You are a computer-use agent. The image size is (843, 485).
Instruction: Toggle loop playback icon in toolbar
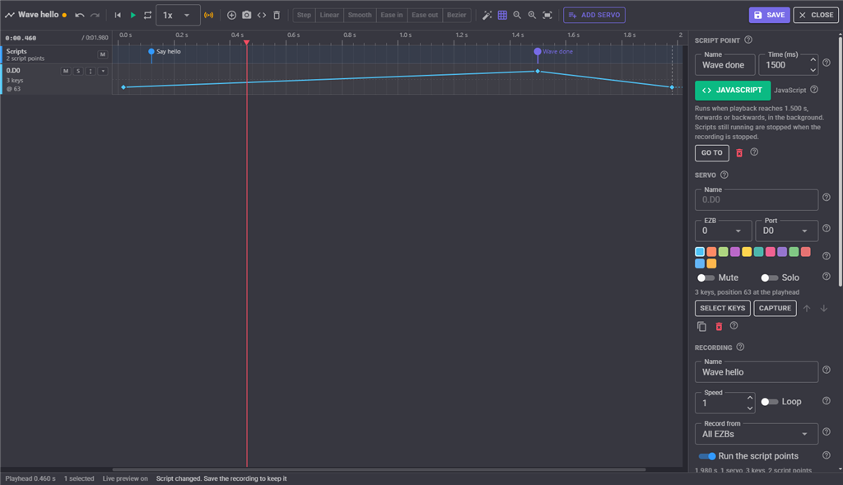147,15
